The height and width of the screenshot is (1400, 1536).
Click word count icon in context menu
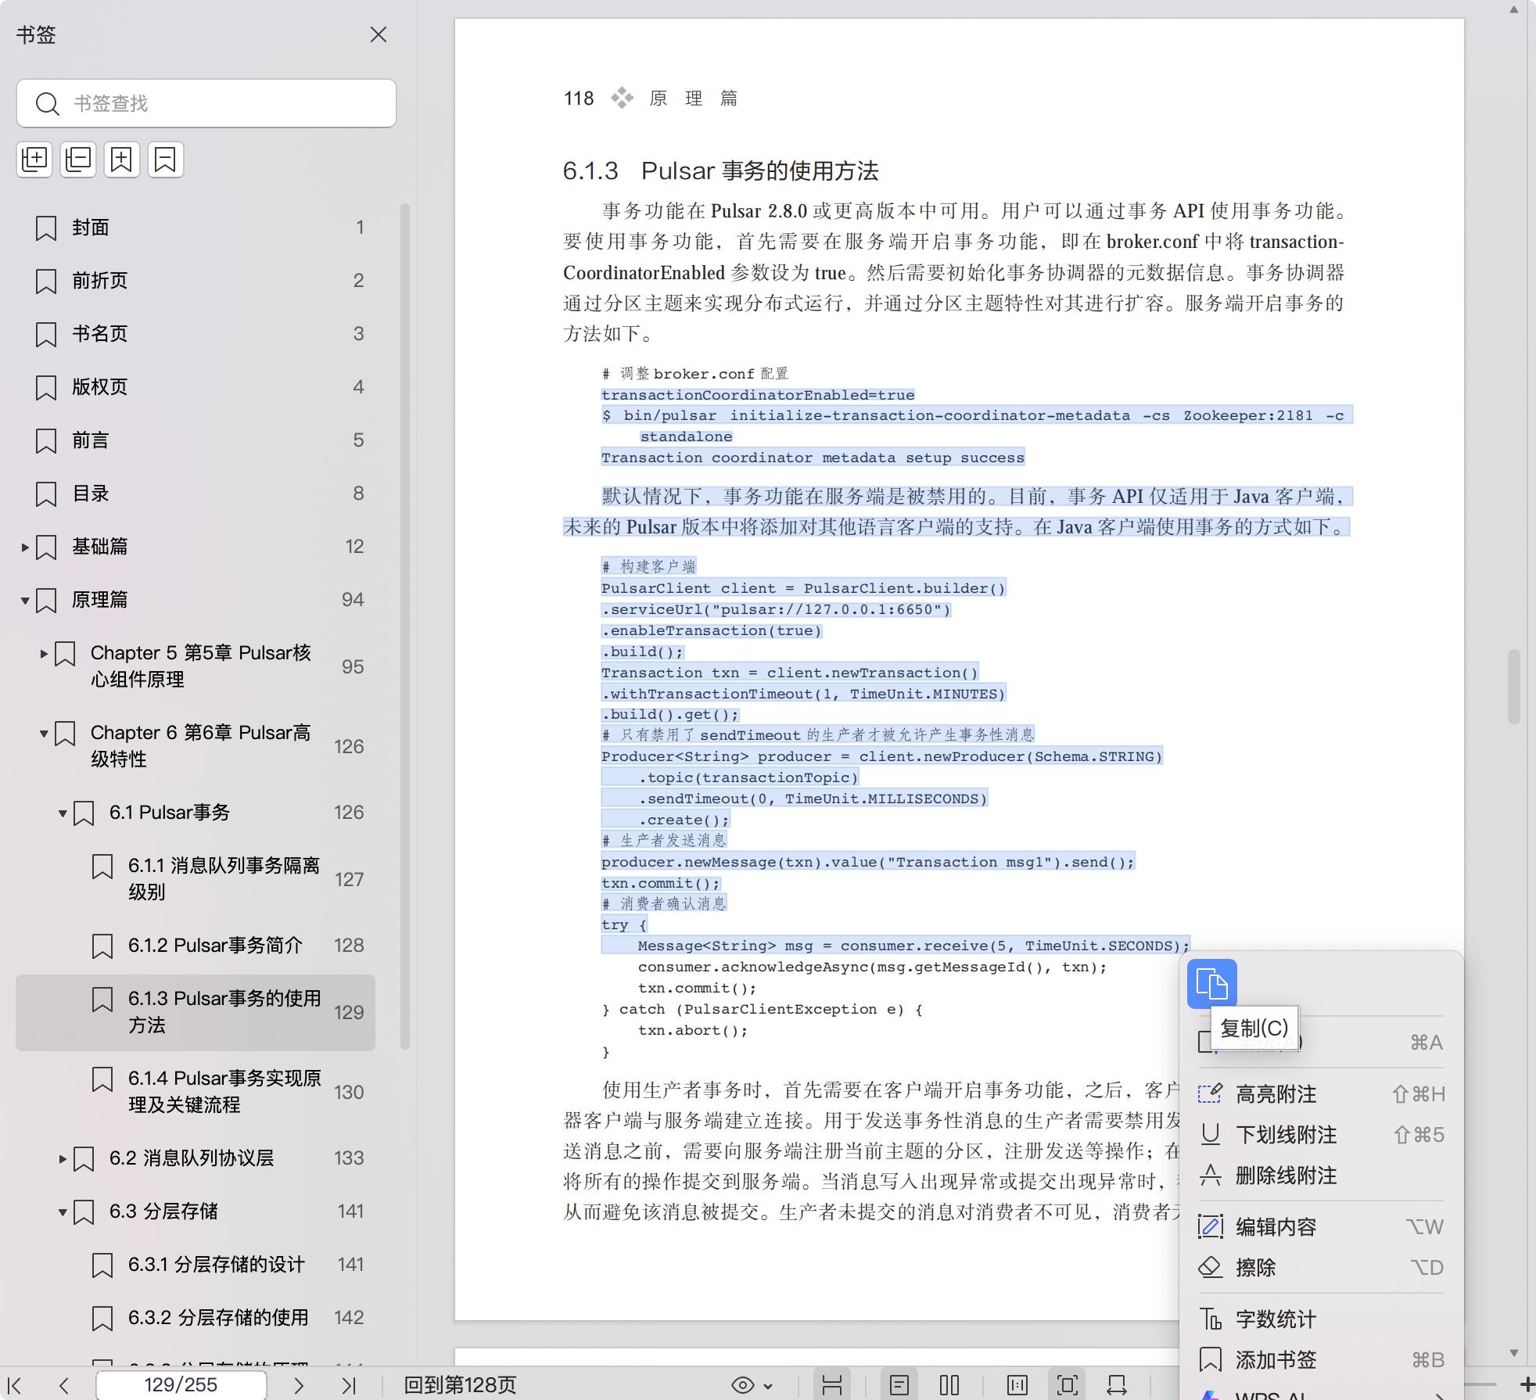click(1211, 1319)
